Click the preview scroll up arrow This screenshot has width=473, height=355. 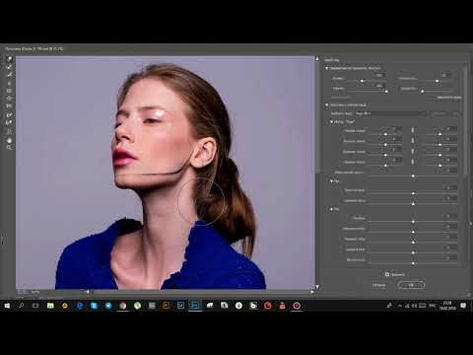[317, 59]
